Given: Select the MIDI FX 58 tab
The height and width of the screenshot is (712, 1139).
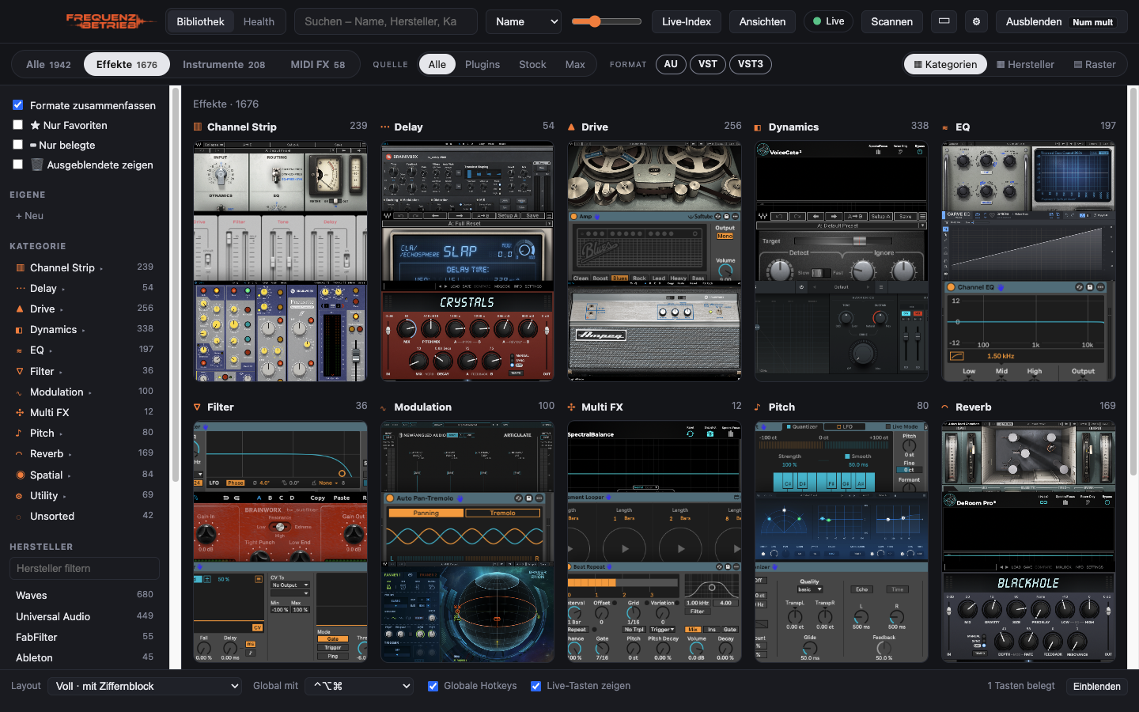Looking at the screenshot, I should click(x=317, y=64).
